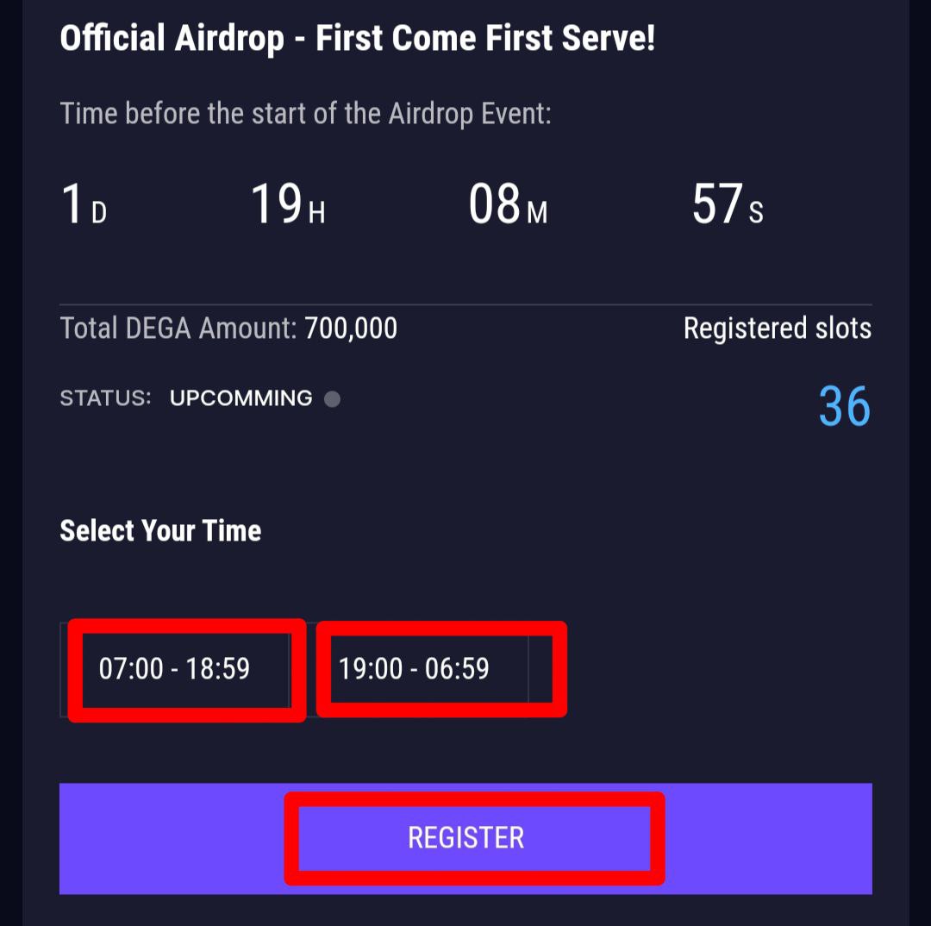Click the gray status indicator dot
The image size is (931, 926).
333,399
